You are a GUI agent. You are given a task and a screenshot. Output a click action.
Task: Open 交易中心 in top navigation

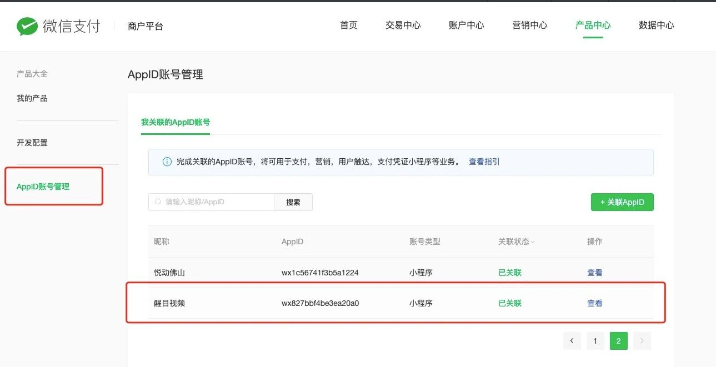pos(403,26)
